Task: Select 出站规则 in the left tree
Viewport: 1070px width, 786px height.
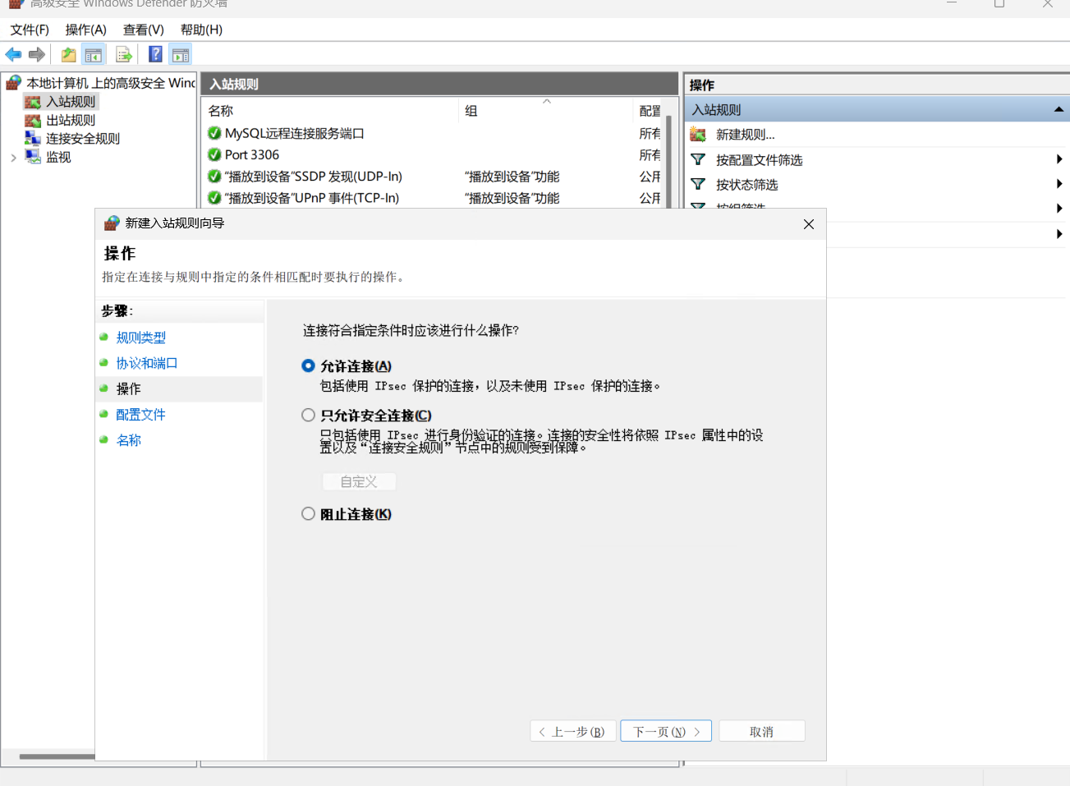Action: tap(71, 120)
